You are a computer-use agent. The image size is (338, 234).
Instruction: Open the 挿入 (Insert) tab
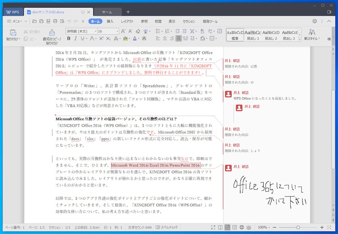110,21
